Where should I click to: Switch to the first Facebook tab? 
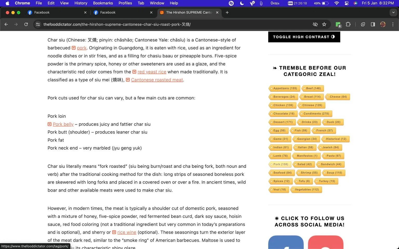click(57, 12)
